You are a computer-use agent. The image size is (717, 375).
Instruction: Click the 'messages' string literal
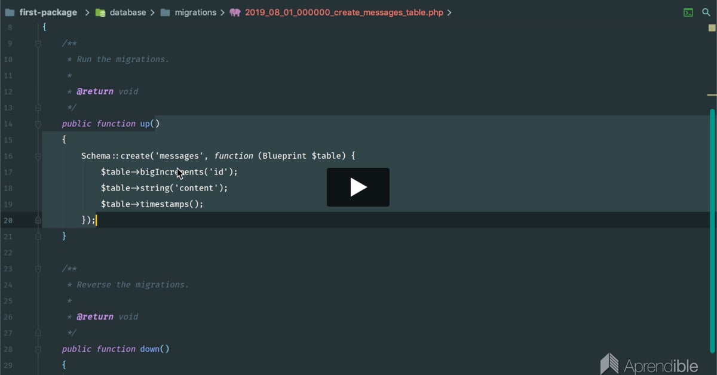click(180, 156)
